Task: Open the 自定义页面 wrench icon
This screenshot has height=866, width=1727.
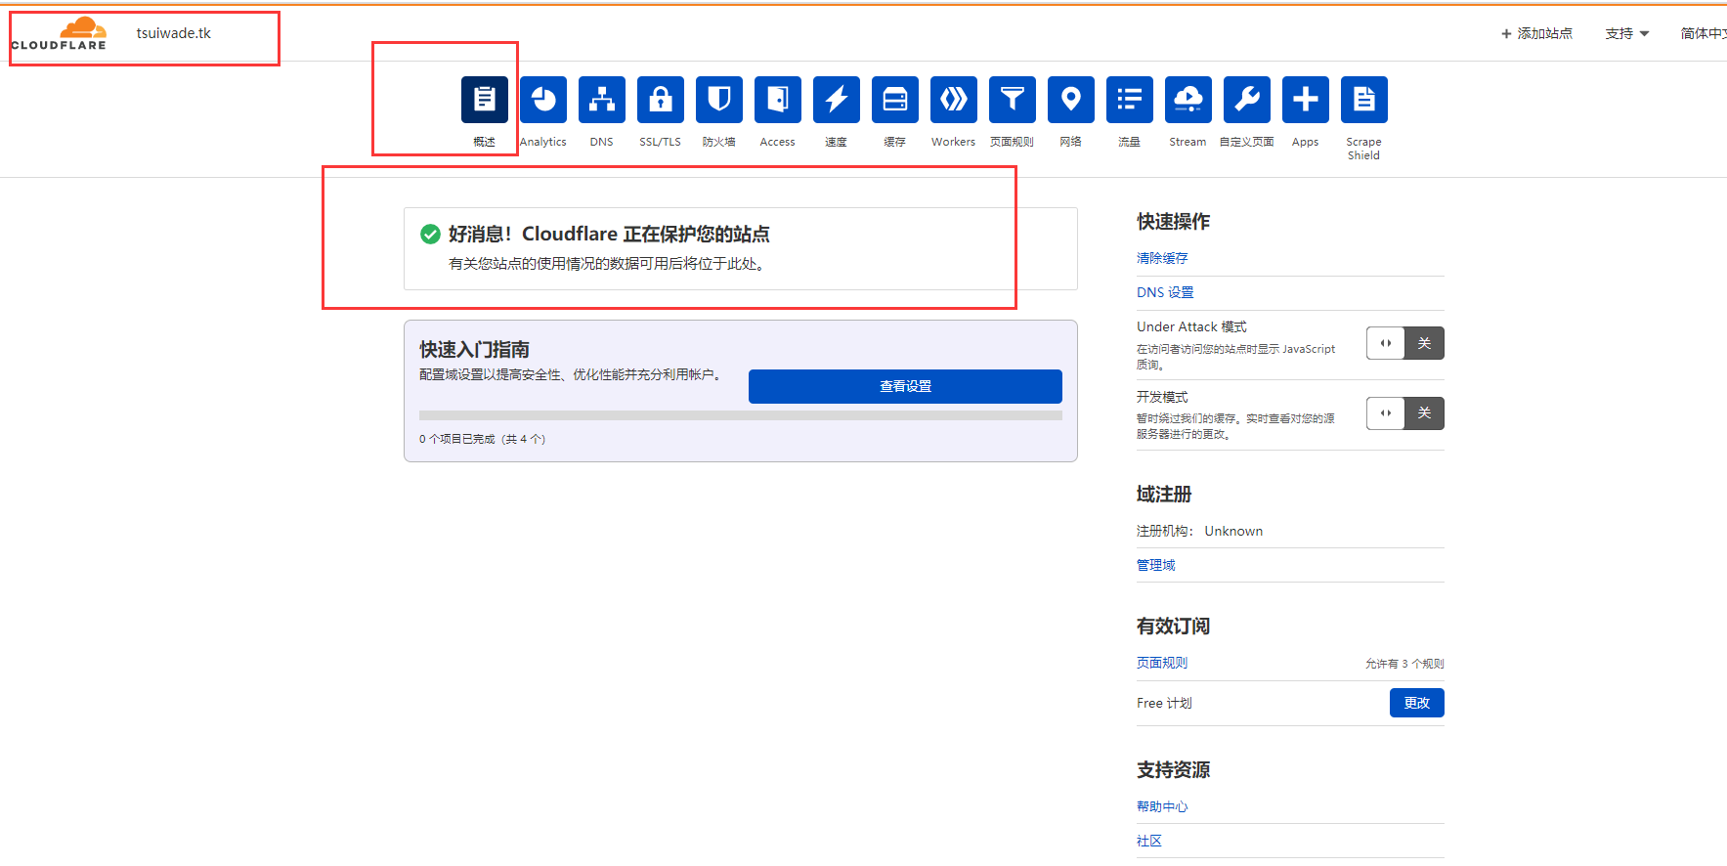Action: point(1247,100)
